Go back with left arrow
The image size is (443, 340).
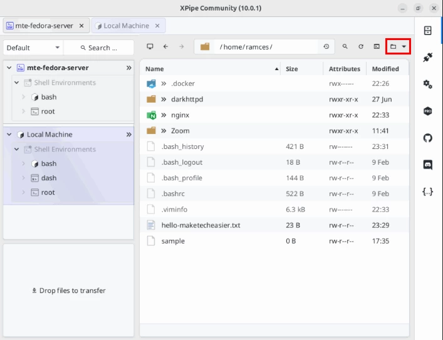pos(166,46)
